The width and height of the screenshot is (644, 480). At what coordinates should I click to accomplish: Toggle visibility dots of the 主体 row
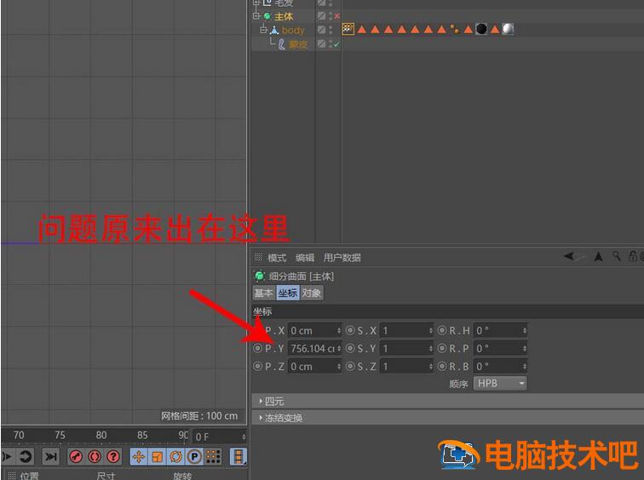tap(331, 16)
